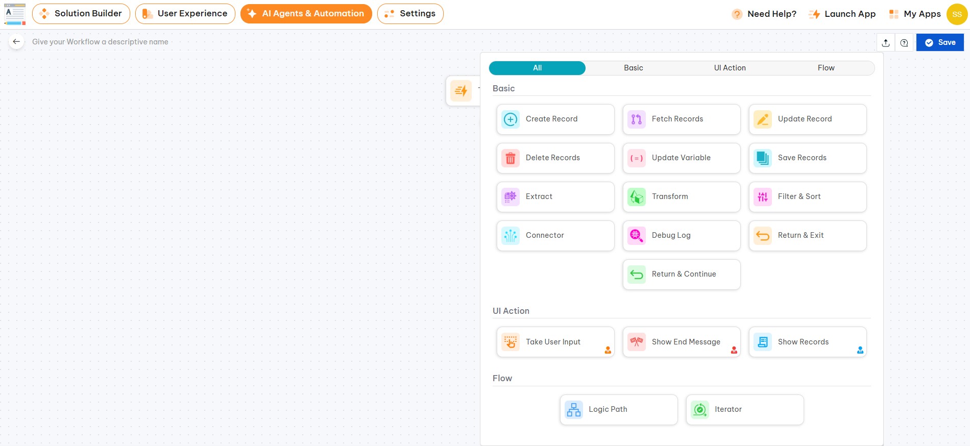Open the user avatar SS

pos(957,14)
